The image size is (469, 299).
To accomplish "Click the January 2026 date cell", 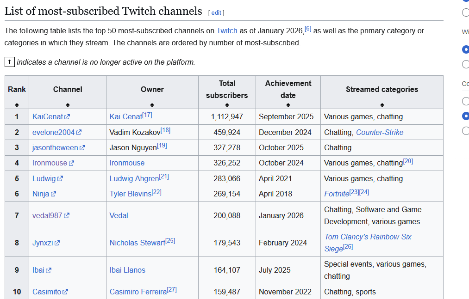I will [x=288, y=216].
